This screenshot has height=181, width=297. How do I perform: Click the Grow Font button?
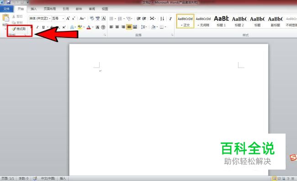68,19
